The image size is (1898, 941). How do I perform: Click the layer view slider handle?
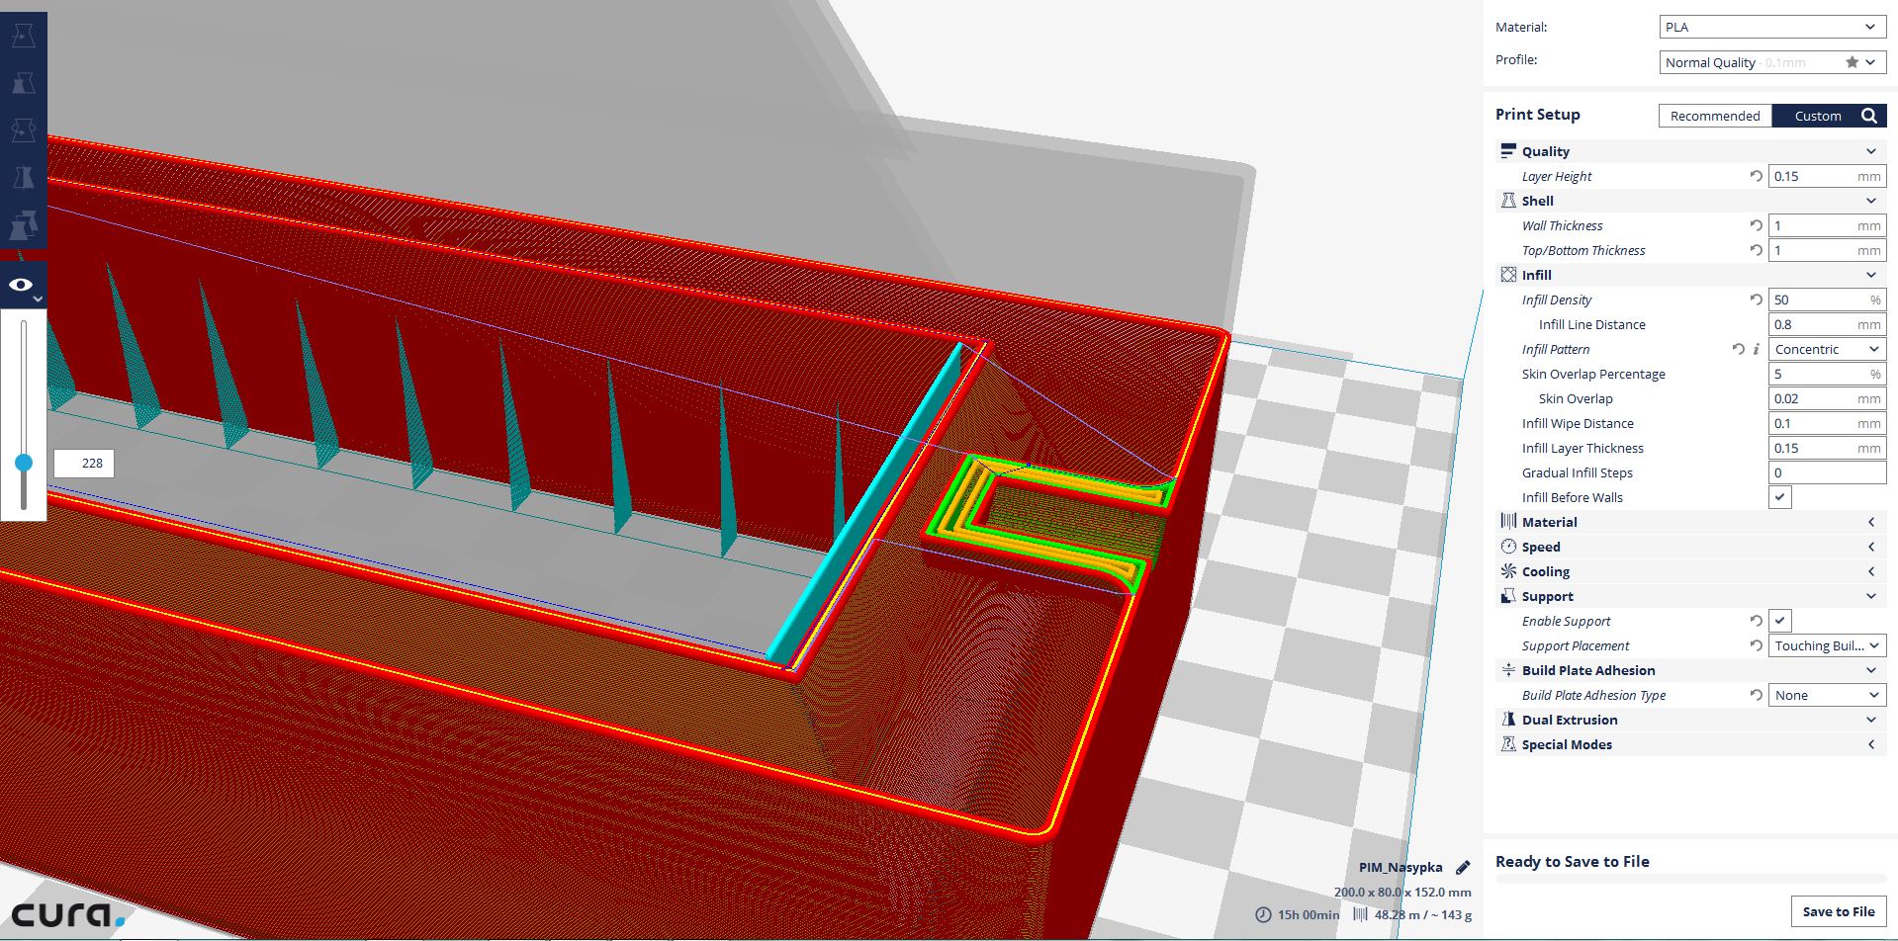click(24, 463)
